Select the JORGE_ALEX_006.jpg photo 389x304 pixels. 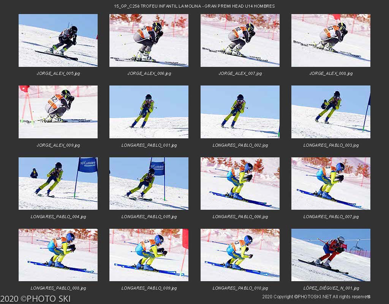pyautogui.click(x=149, y=40)
